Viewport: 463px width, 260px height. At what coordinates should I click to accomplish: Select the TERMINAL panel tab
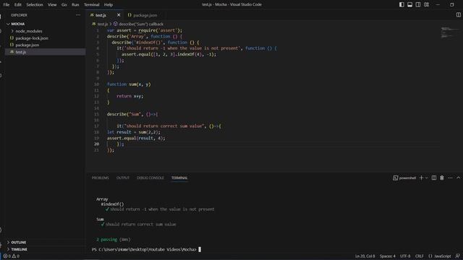coord(179,178)
